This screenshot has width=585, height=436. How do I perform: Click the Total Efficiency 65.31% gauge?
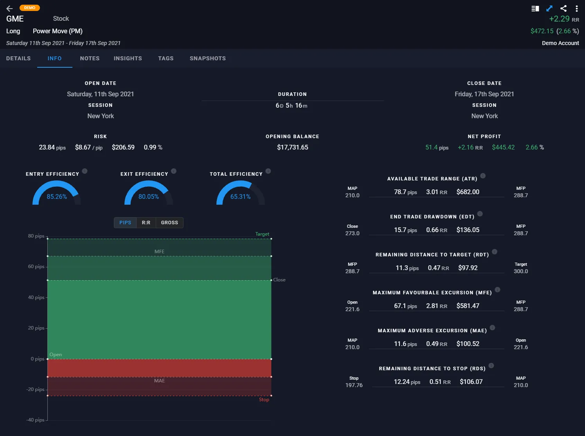point(241,193)
